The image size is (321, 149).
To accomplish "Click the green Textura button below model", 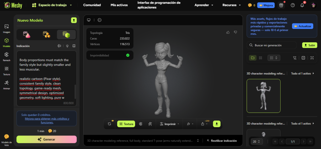I will click(x=126, y=124).
